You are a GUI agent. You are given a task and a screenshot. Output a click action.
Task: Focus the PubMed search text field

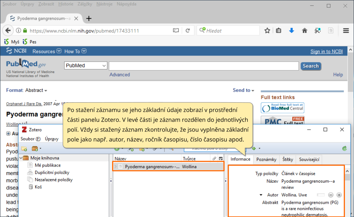coord(204,66)
